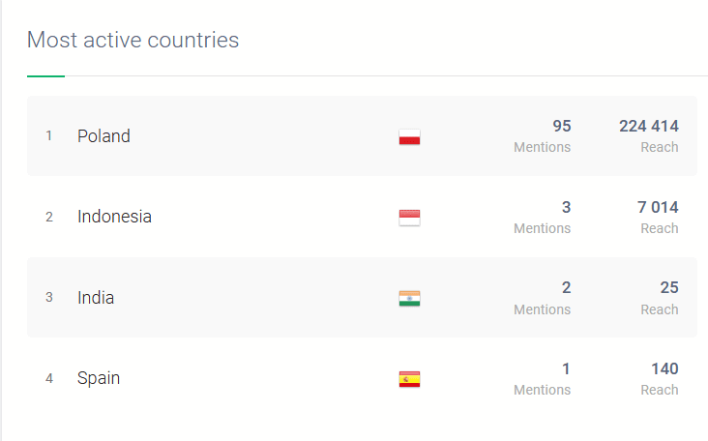Image resolution: width=708 pixels, height=441 pixels.
Task: Click India's 25 reach value
Action: click(x=668, y=287)
